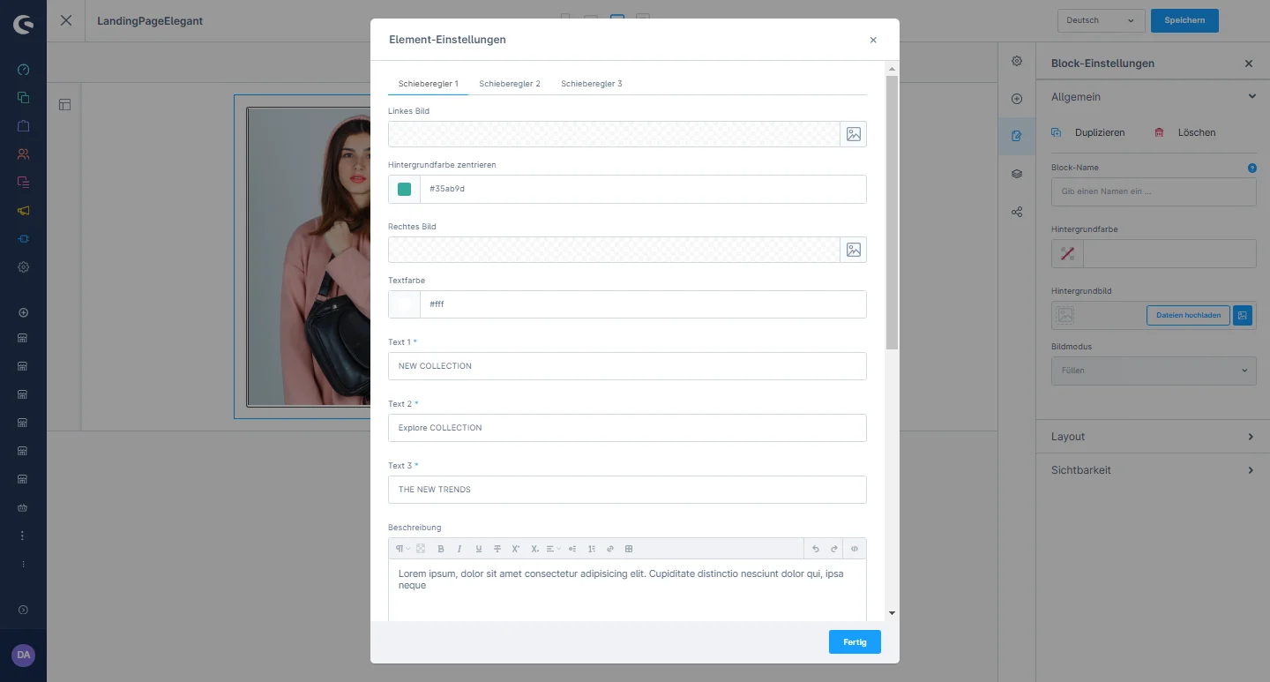1270x682 pixels.
Task: Open text alignment dropdown in editor
Action: pos(553,549)
